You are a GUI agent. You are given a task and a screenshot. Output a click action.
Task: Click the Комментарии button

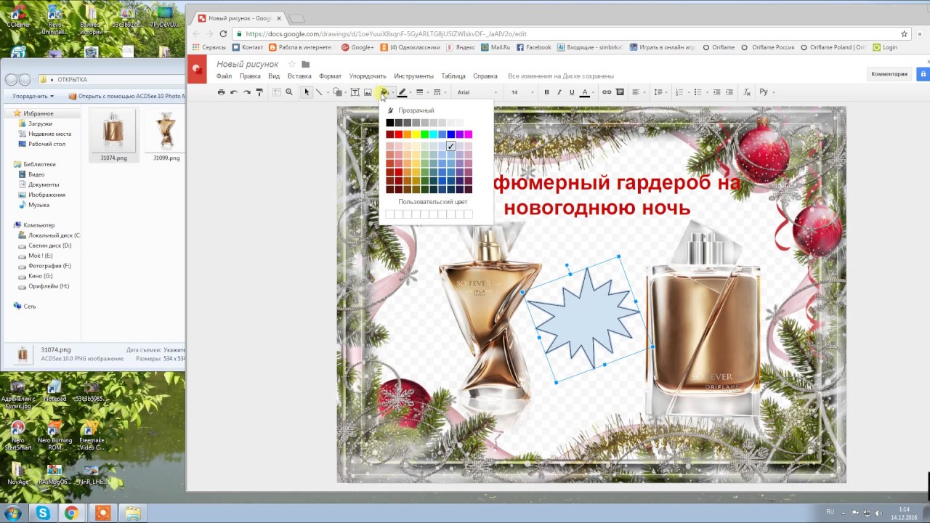click(x=889, y=74)
